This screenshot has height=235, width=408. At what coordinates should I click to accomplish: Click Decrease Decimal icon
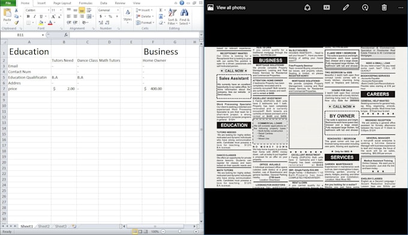[107, 23]
